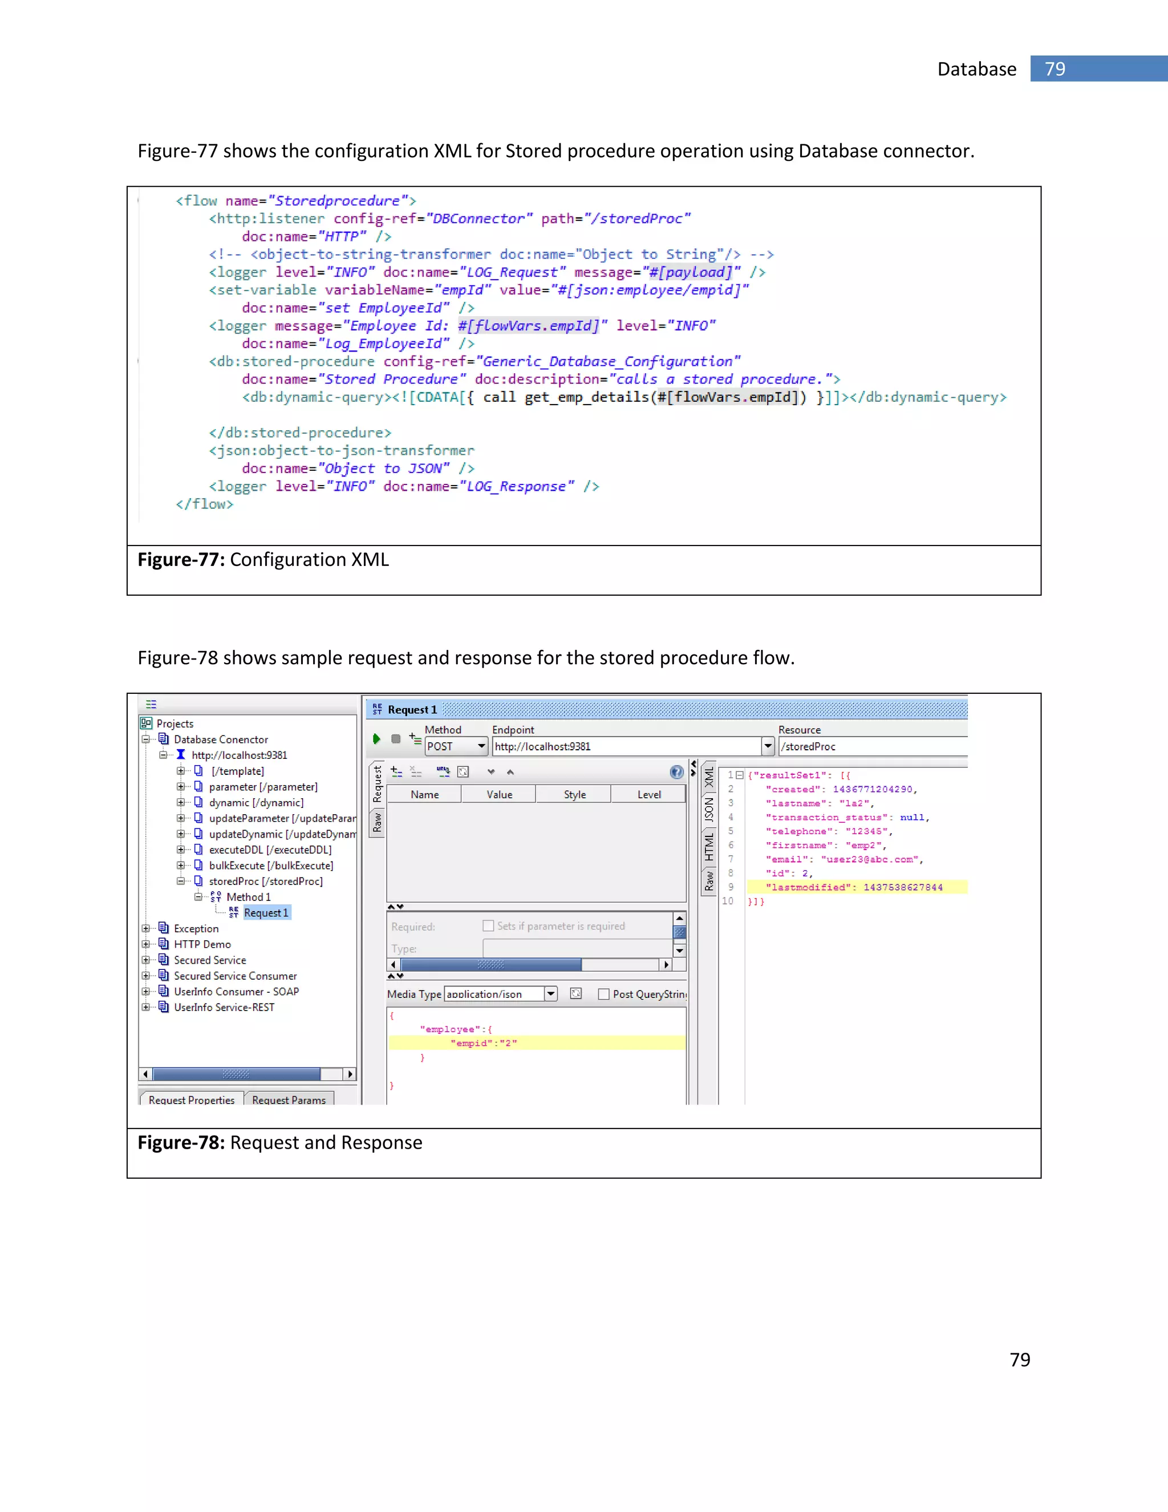Click the revert parameters icon in Request toolbar
Image resolution: width=1168 pixels, height=1512 pixels.
click(x=463, y=771)
